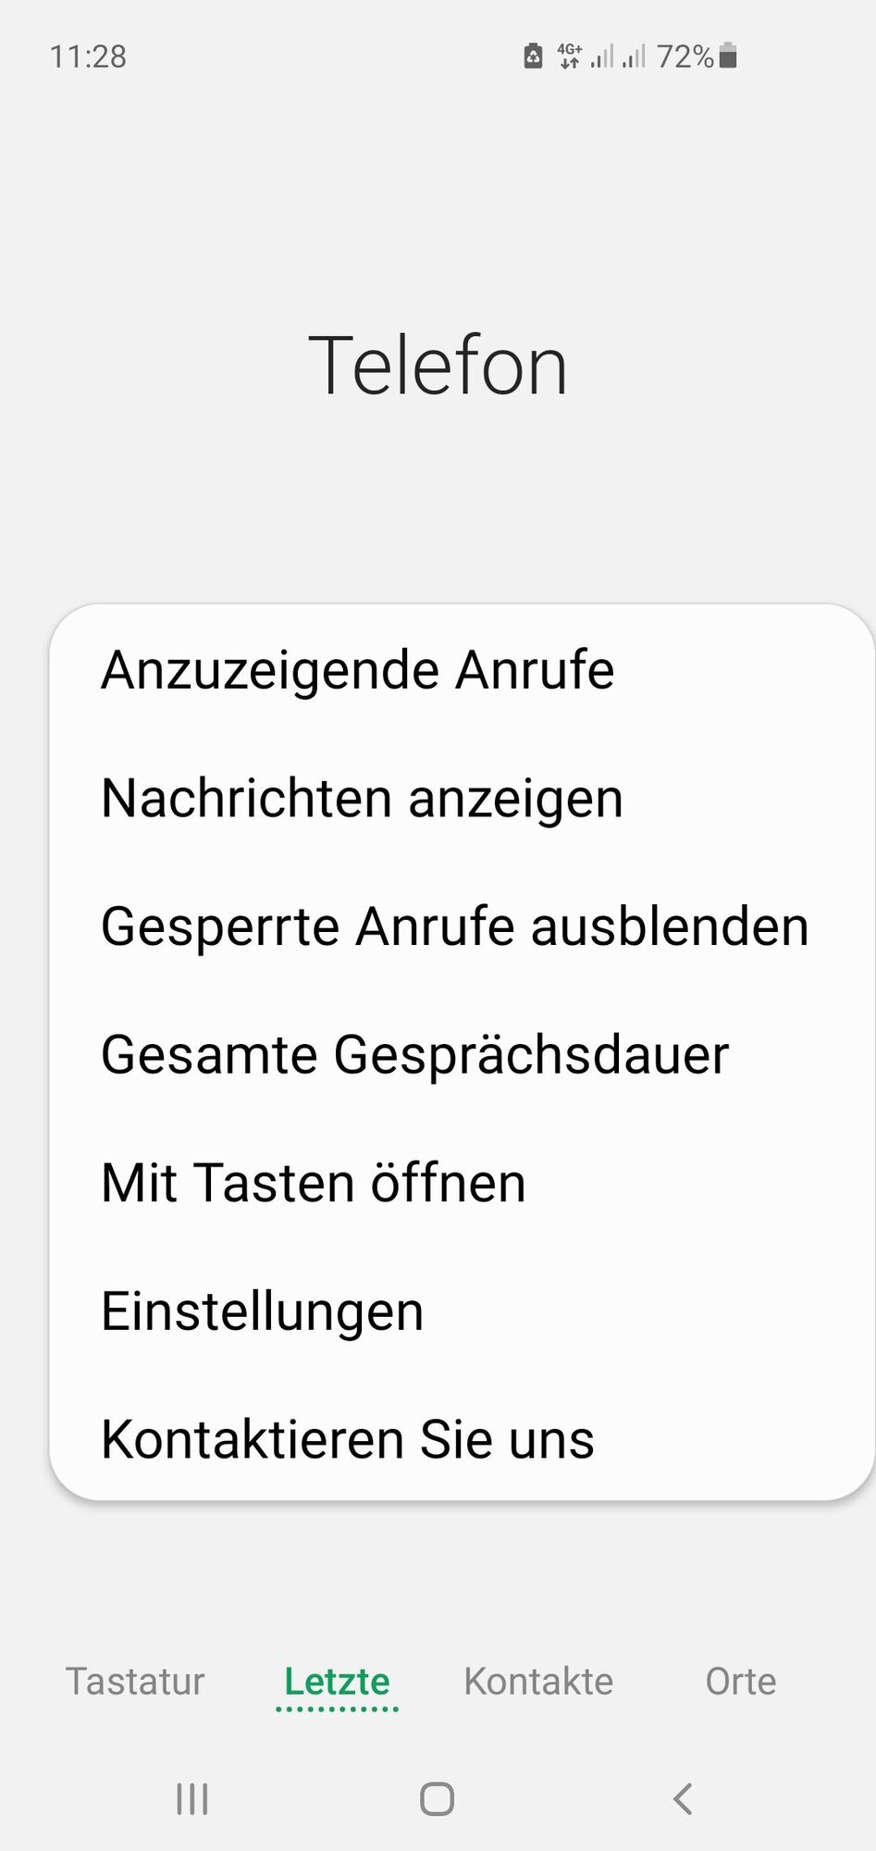Tap the Telefon header title
The image size is (876, 1851).
click(438, 366)
